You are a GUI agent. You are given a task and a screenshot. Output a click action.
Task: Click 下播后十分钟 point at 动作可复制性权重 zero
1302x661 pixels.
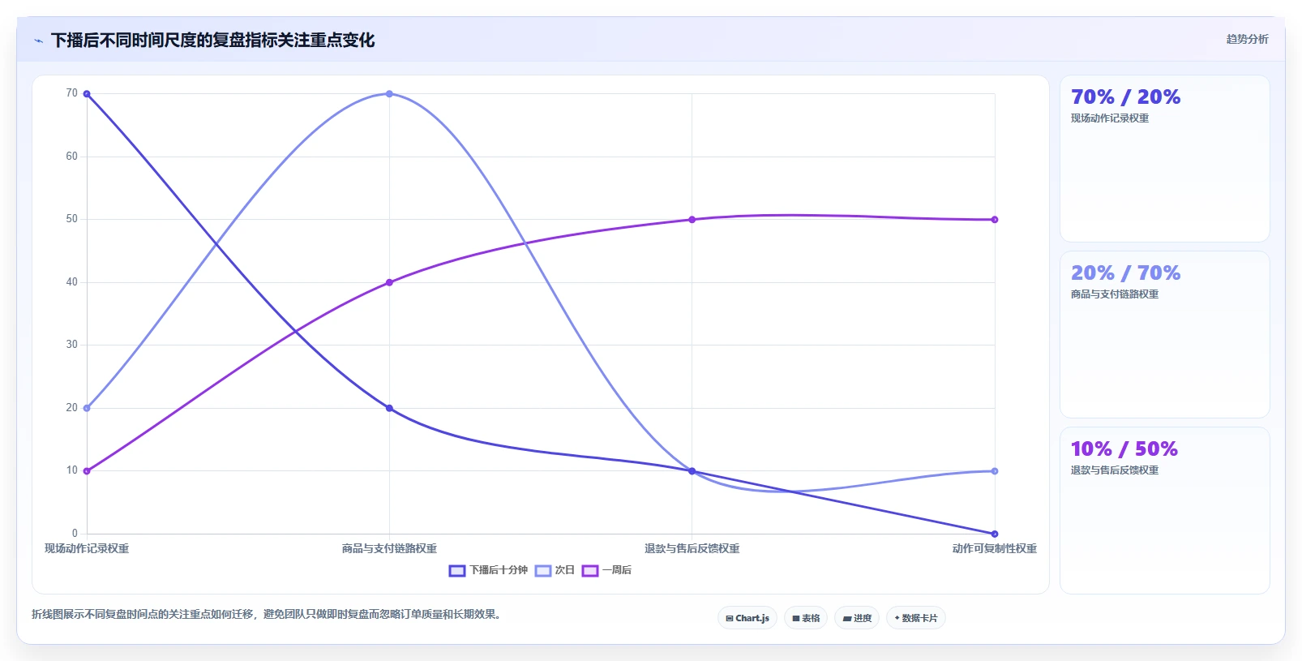[x=995, y=534]
